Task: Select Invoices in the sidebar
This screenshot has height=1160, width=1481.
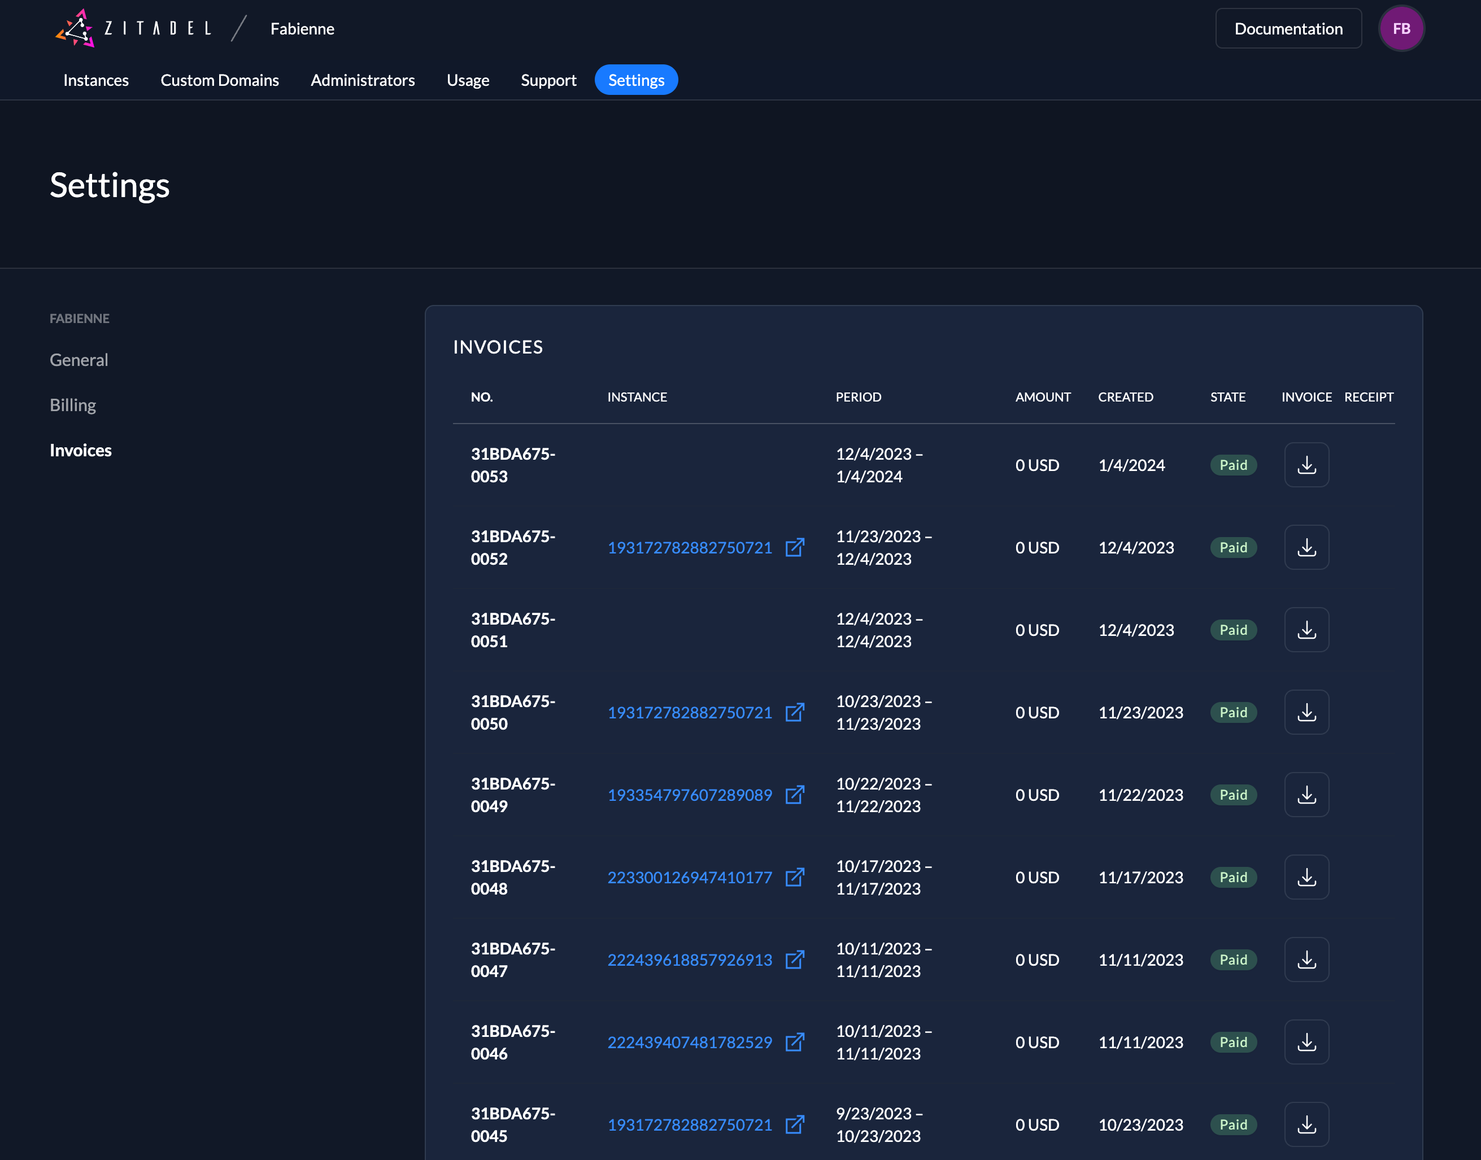Action: click(x=81, y=450)
